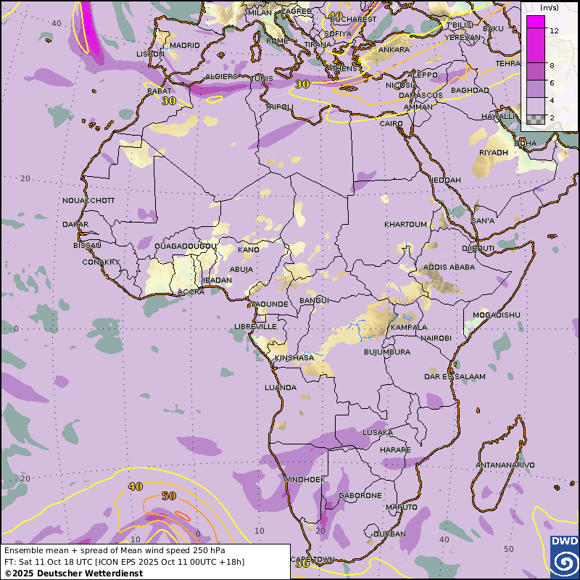The height and width of the screenshot is (580, 580).
Task: Select the NAIROBI city label
Action: tap(436, 339)
